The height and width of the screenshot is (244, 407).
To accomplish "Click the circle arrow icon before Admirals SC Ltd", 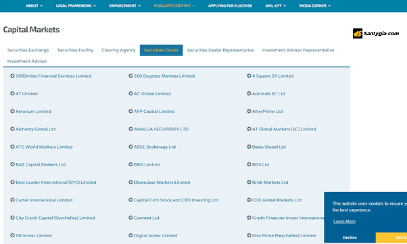I will click(249, 93).
